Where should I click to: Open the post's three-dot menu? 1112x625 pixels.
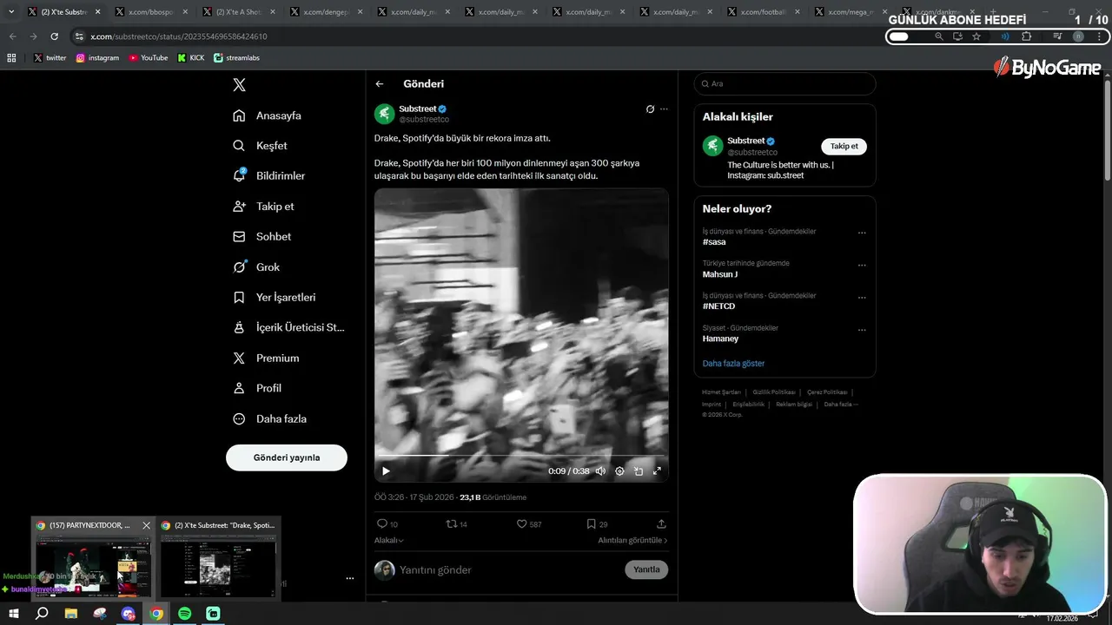pyautogui.click(x=664, y=109)
